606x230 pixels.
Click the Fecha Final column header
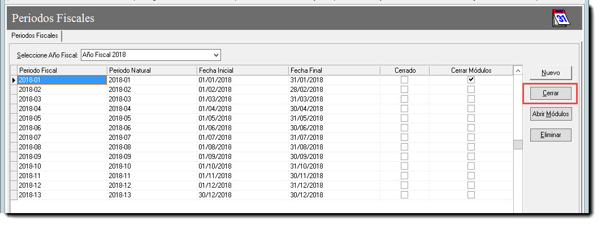click(x=334, y=70)
